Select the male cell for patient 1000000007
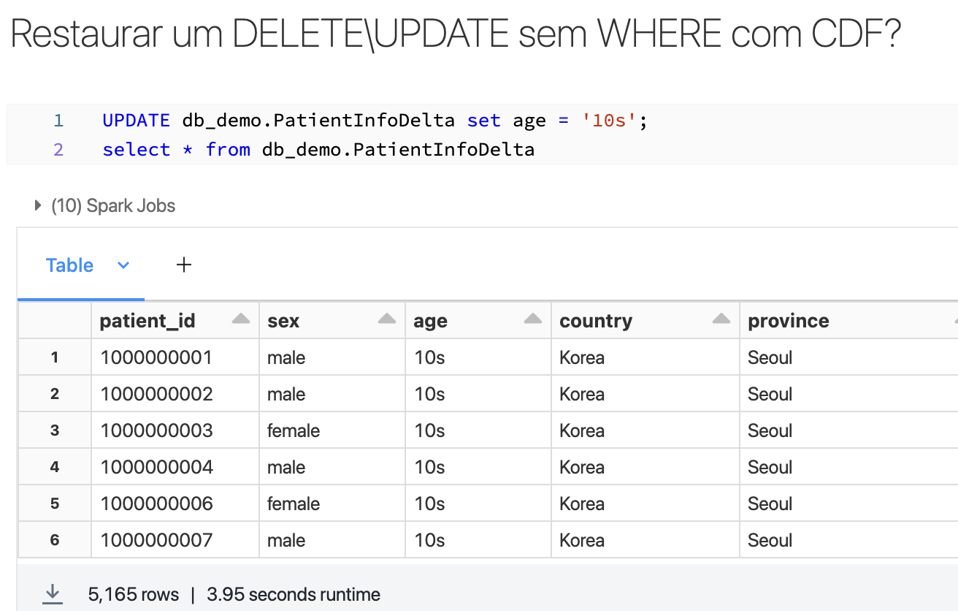 click(x=332, y=540)
